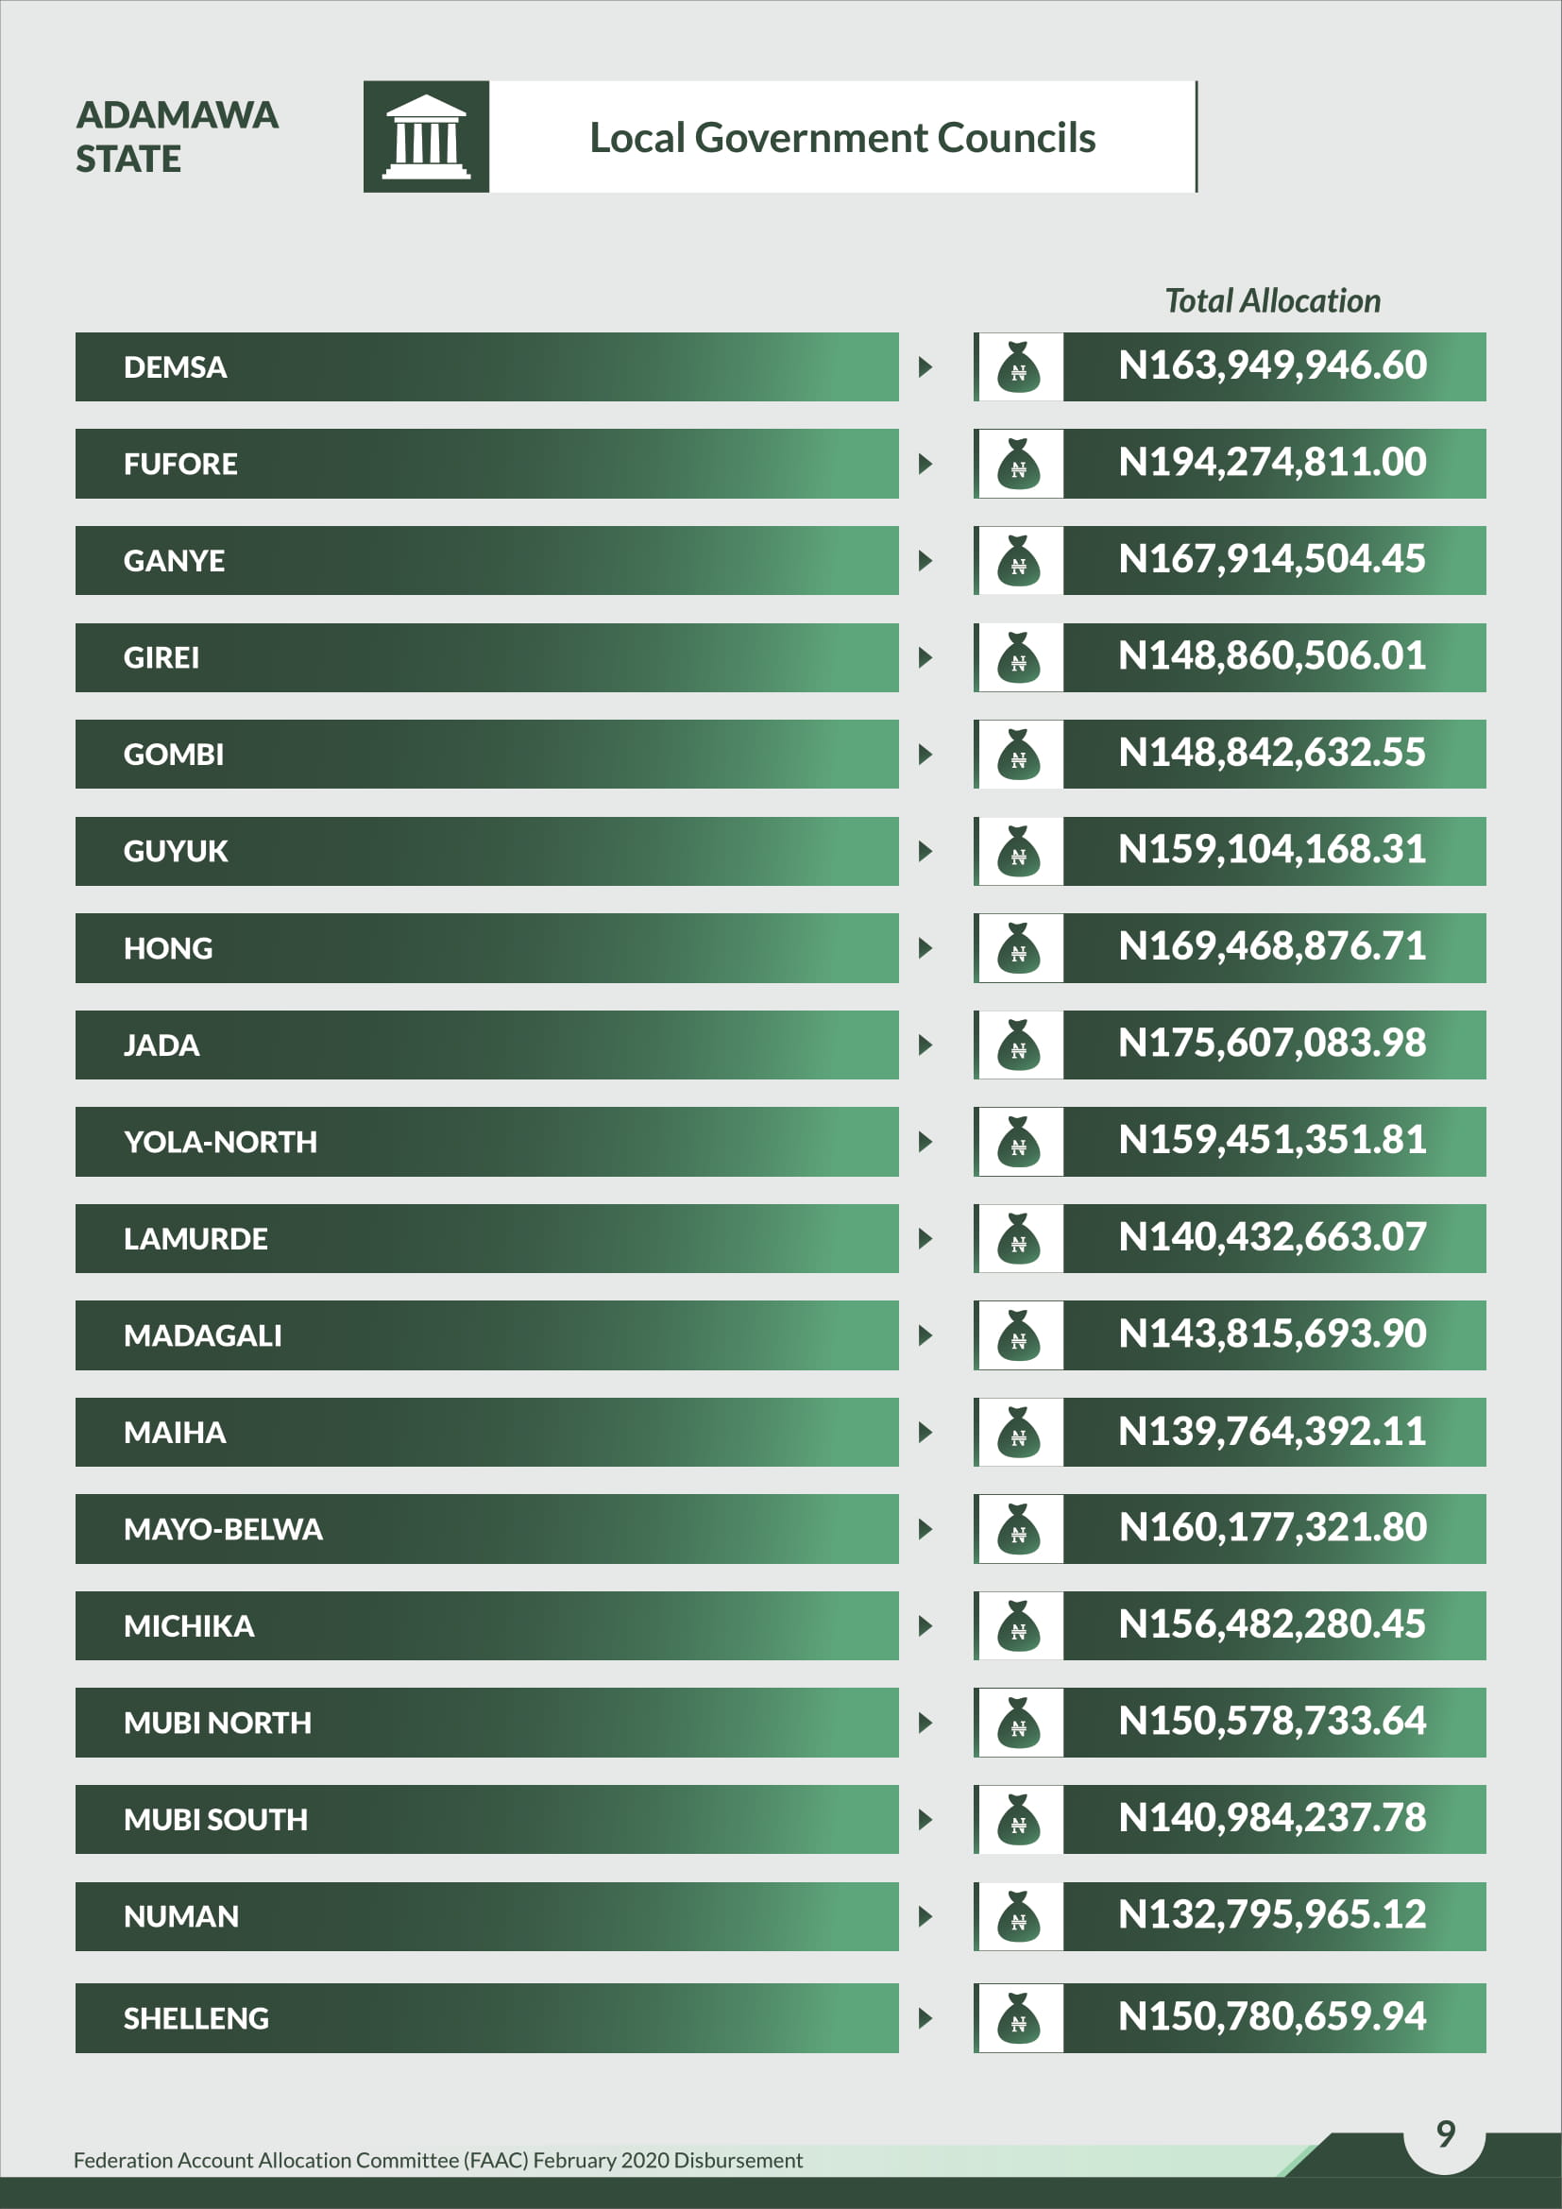
Task: Click the GOMBI allocation amount N148,842,632.55
Action: pyautogui.click(x=1272, y=754)
